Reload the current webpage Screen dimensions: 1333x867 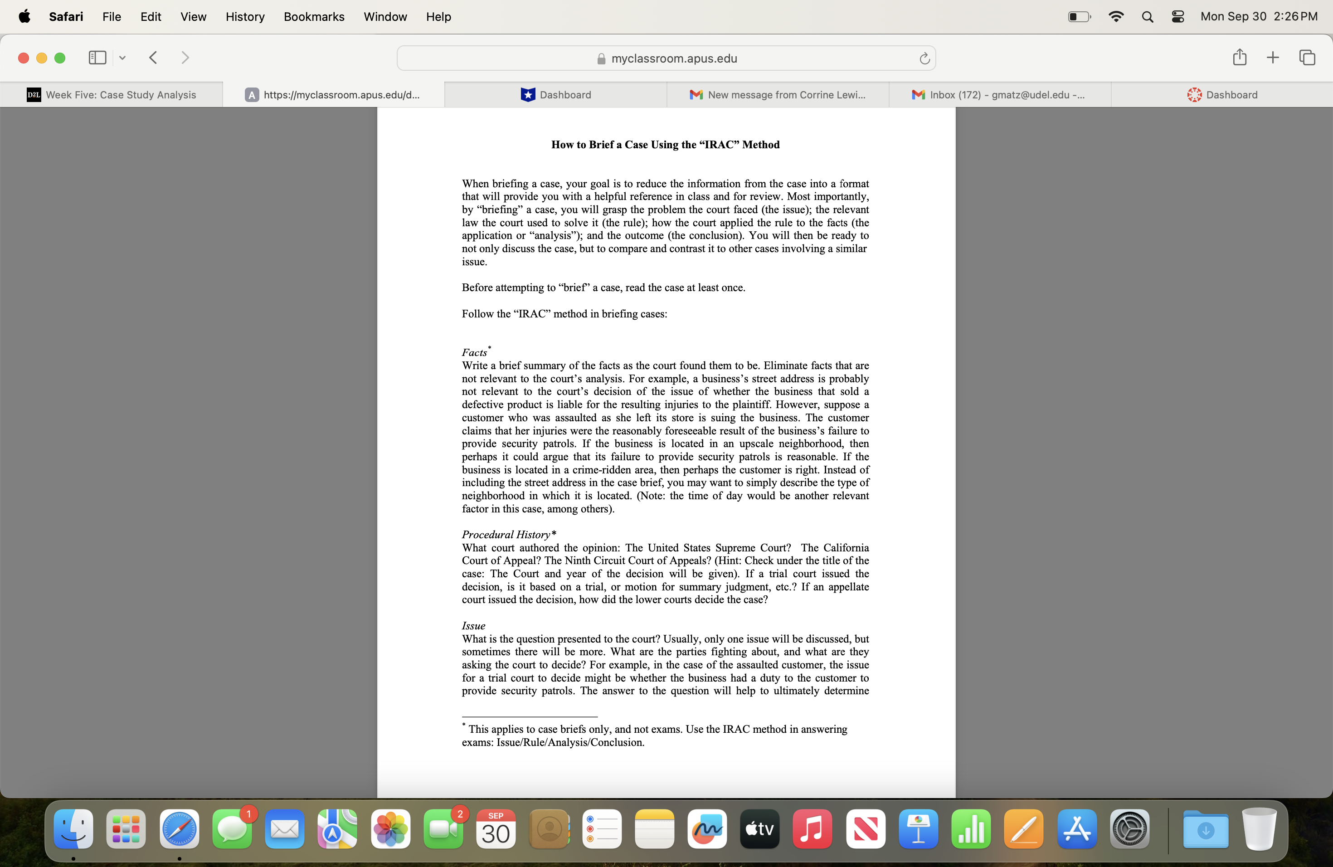pyautogui.click(x=924, y=58)
